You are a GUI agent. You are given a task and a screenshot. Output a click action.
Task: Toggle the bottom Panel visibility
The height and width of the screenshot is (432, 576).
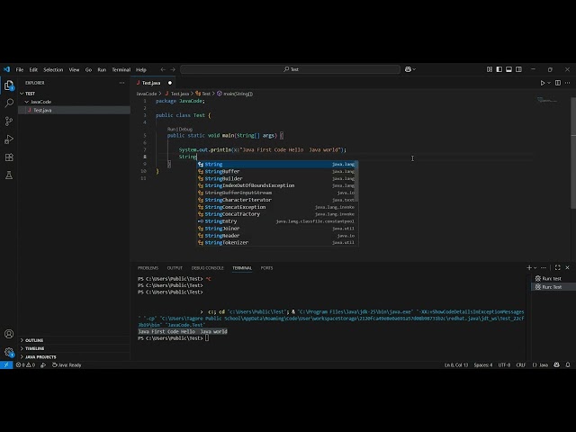pos(508,69)
